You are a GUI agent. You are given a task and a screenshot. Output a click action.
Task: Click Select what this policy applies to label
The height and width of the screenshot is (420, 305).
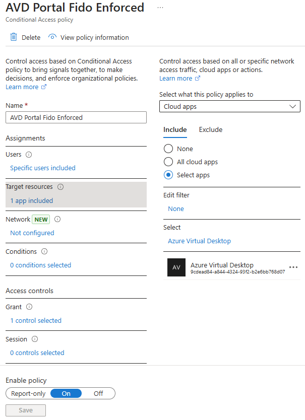point(206,95)
